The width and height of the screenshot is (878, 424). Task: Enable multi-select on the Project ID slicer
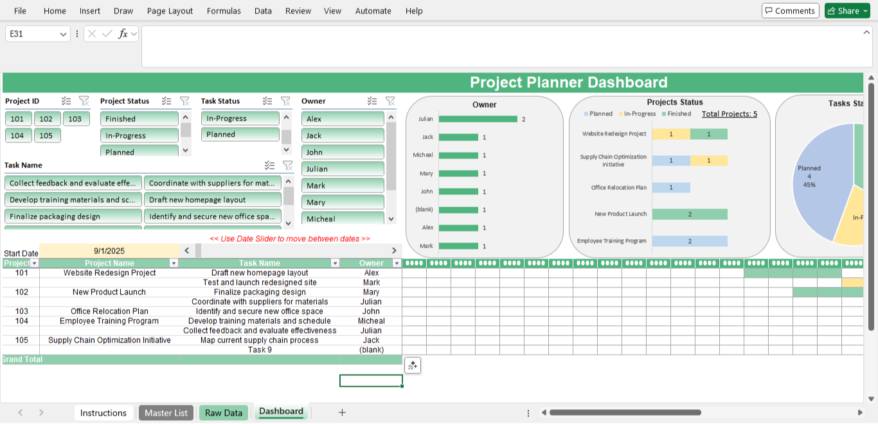pyautogui.click(x=66, y=101)
